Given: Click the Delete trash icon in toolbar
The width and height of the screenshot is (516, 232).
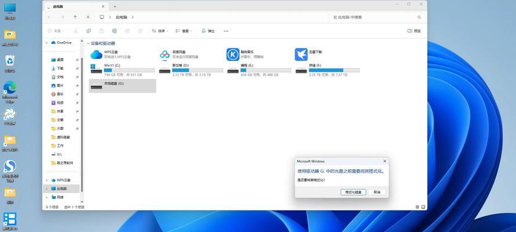Looking at the screenshot, I should point(140,31).
